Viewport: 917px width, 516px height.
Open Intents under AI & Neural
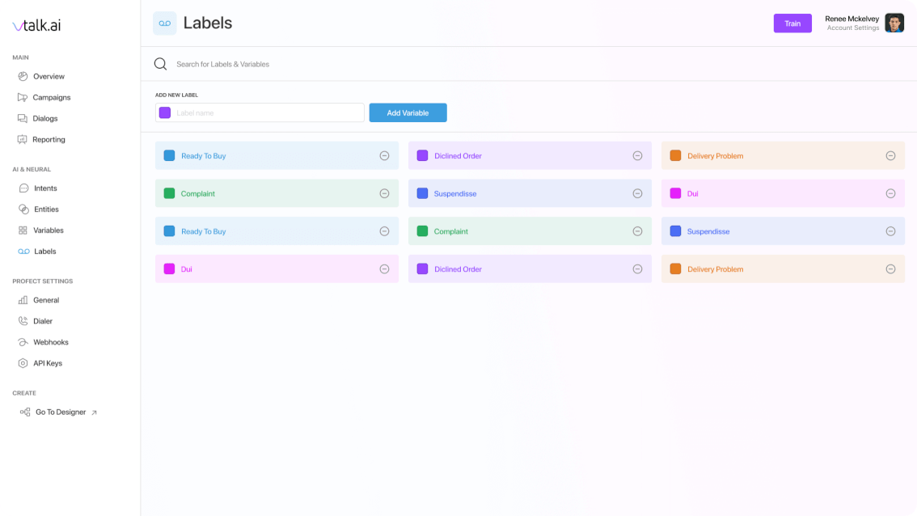tap(45, 188)
